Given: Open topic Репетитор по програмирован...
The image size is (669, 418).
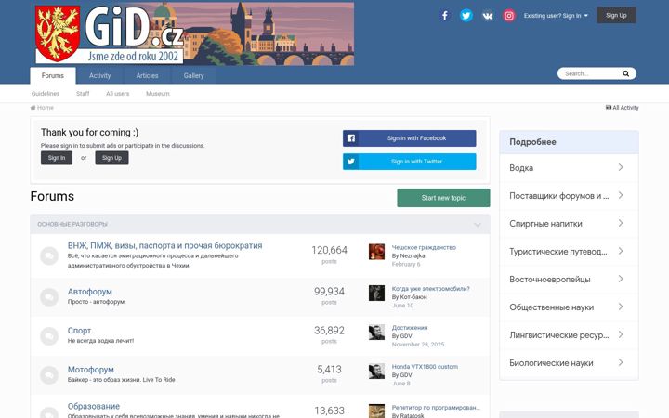Looking at the screenshot, I should pos(436,408).
